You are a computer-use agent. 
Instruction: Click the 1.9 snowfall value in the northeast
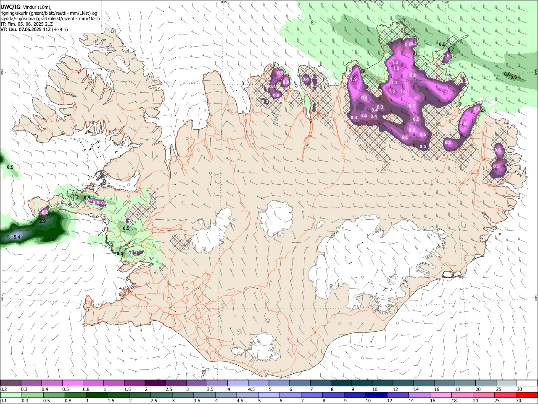[353, 79]
